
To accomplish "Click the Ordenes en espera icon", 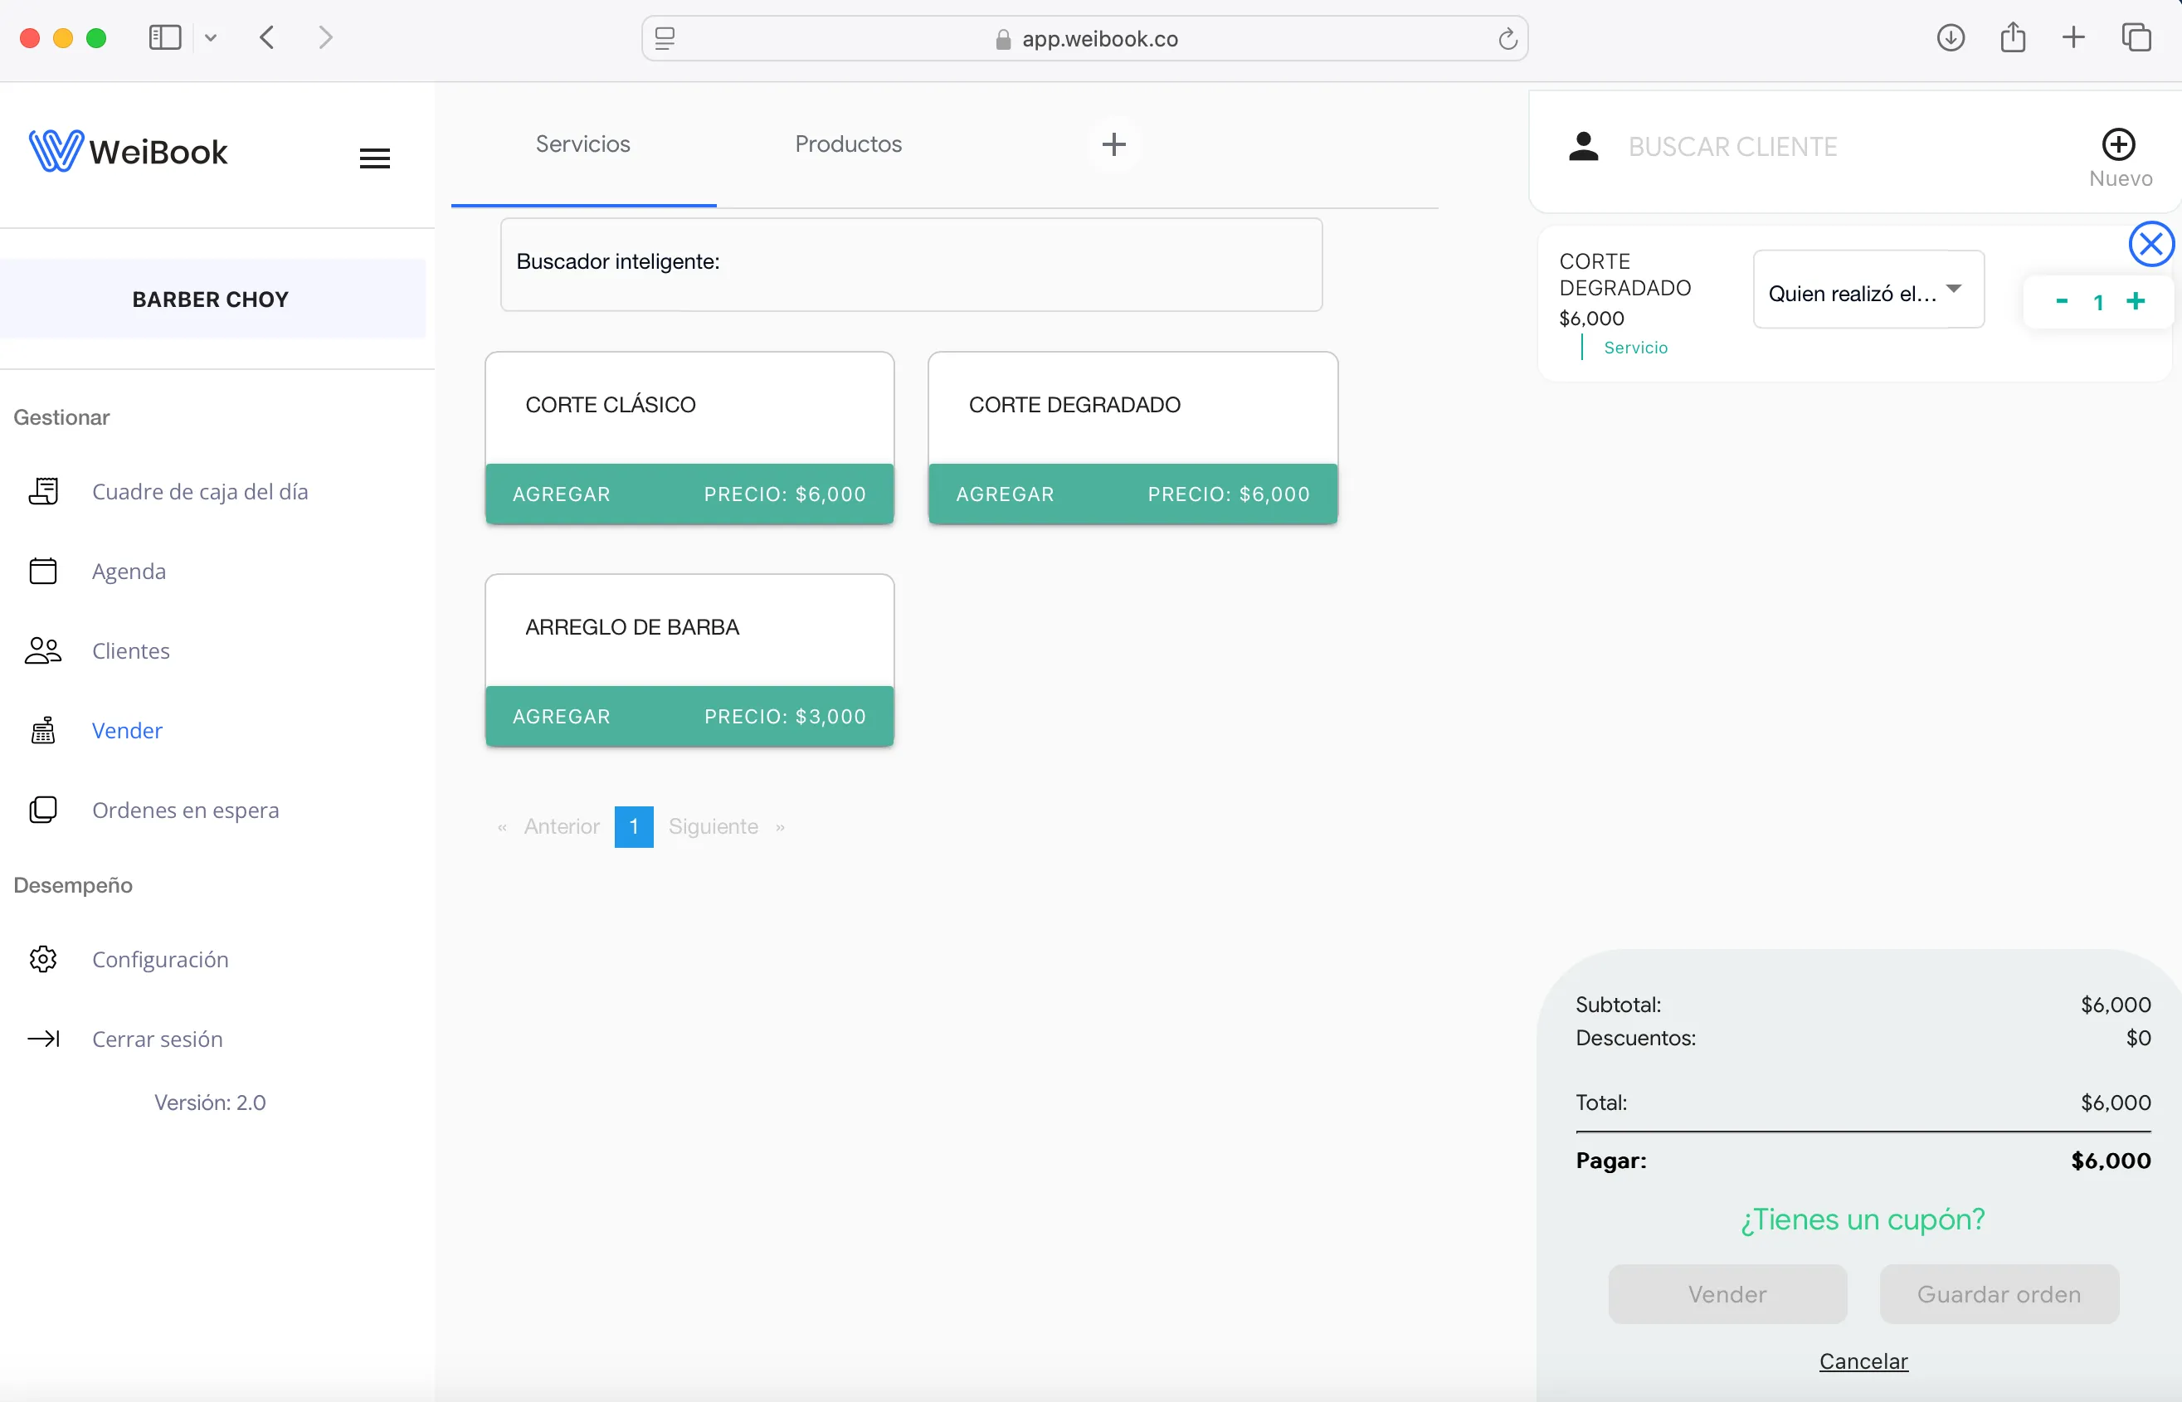I will (x=43, y=811).
